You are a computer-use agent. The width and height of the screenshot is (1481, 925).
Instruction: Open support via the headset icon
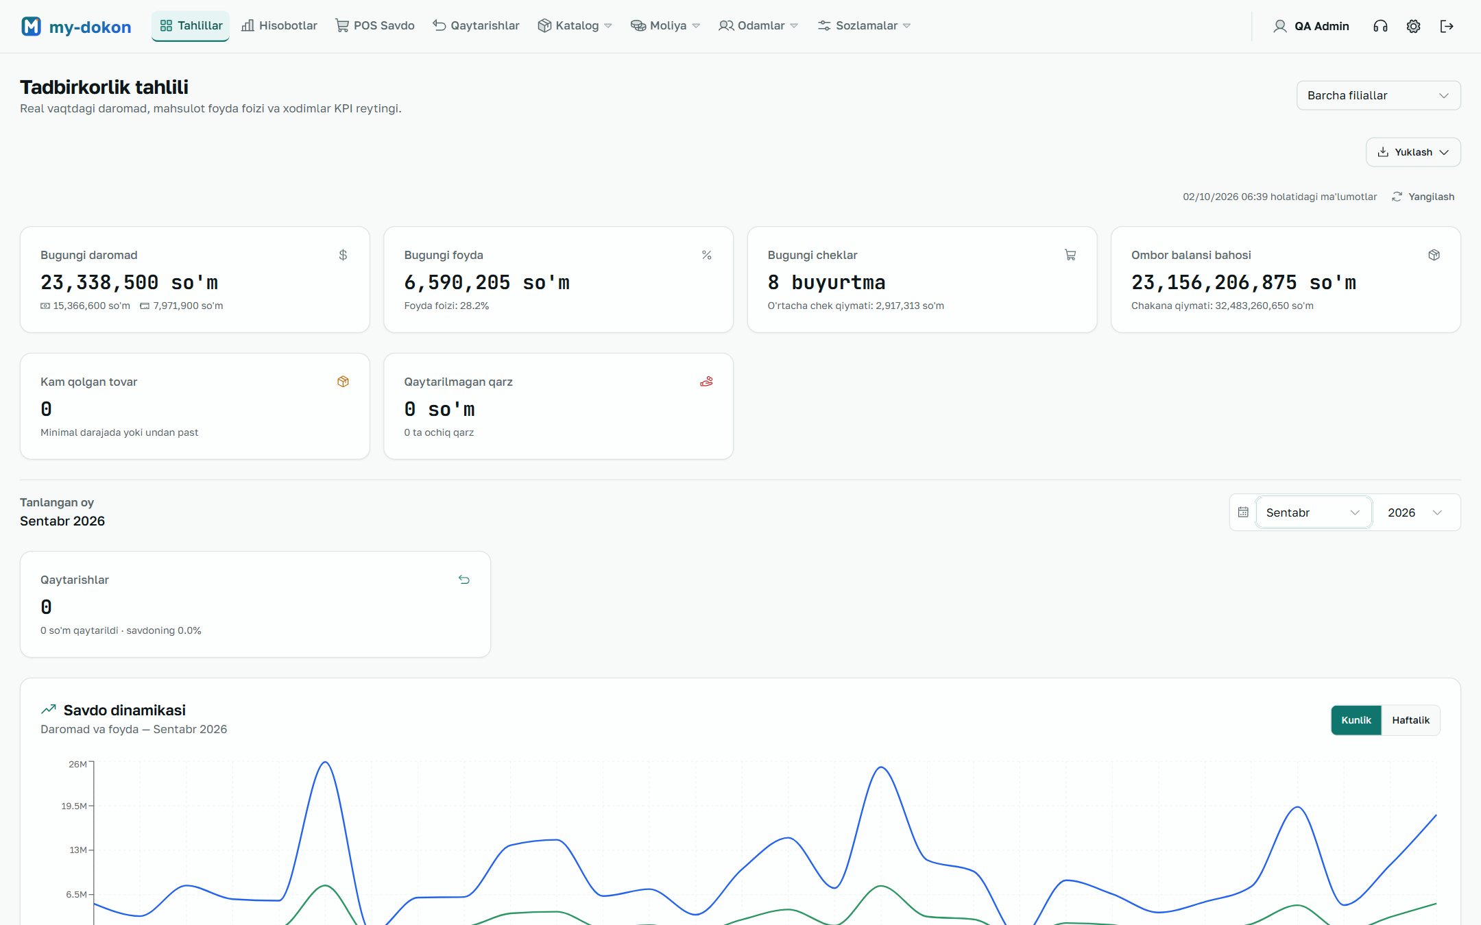(x=1380, y=26)
